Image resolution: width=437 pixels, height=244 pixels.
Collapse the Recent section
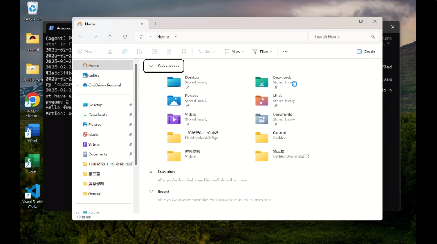click(151, 192)
